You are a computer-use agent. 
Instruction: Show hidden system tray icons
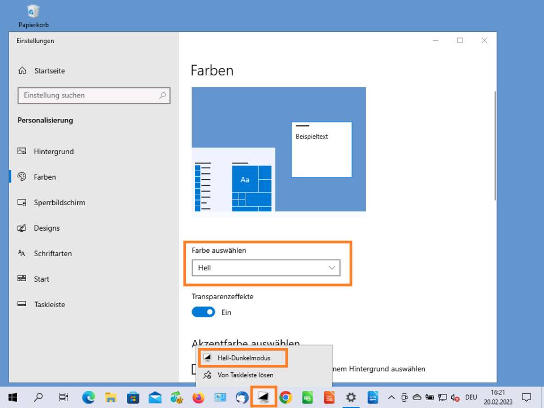pos(391,397)
